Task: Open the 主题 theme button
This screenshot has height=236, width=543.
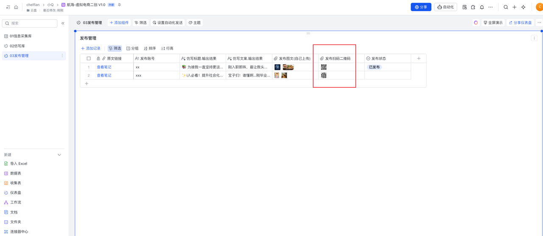Action: (x=195, y=23)
